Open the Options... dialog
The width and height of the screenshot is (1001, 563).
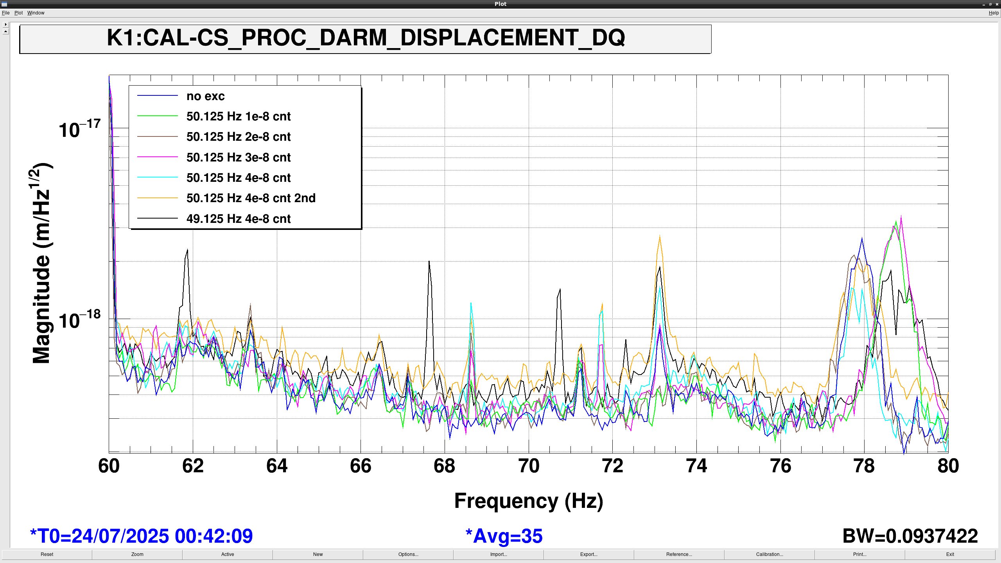(408, 554)
